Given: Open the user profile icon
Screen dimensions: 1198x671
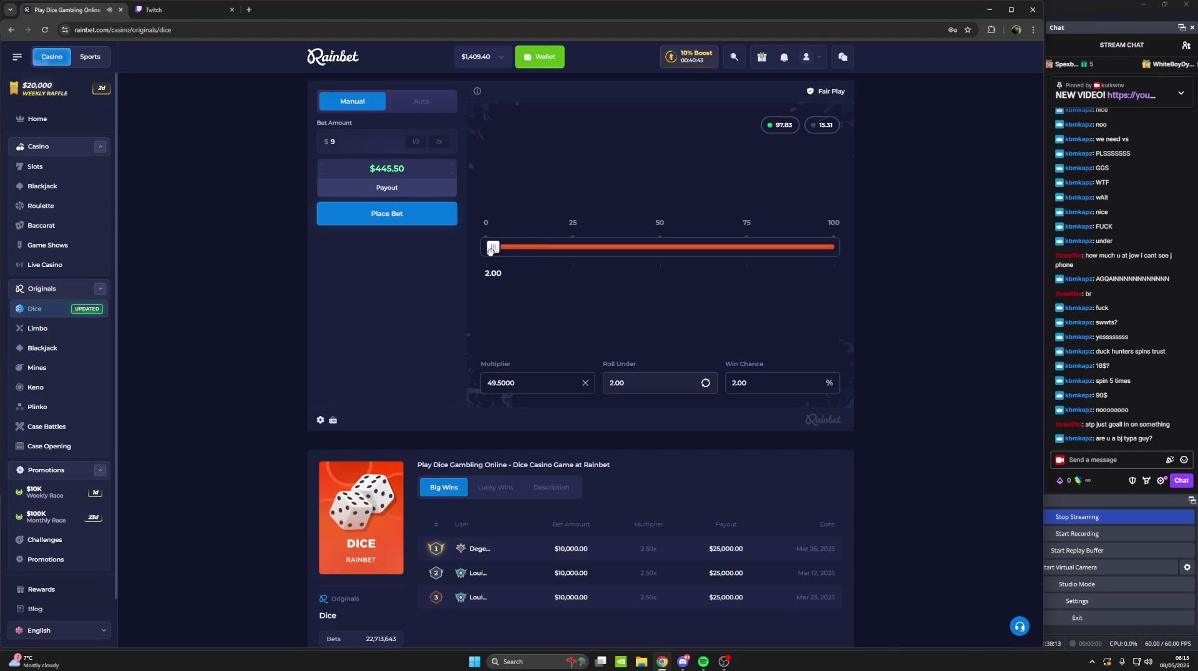Looking at the screenshot, I should 806,57.
